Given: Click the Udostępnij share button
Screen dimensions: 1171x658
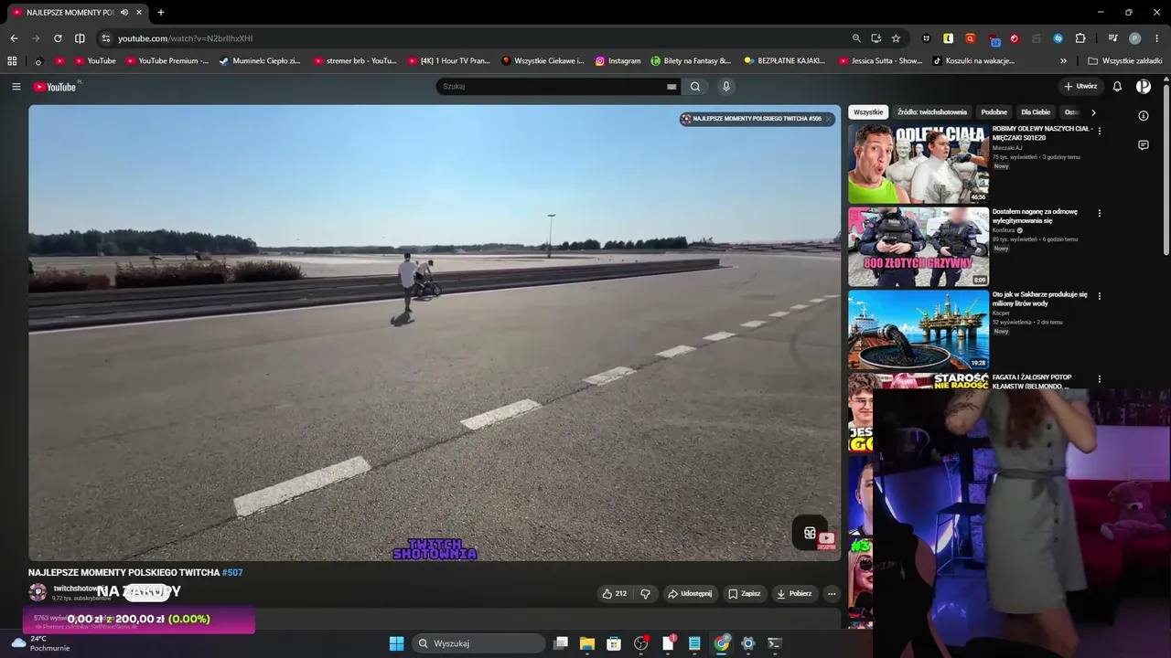Looking at the screenshot, I should pyautogui.click(x=690, y=594).
